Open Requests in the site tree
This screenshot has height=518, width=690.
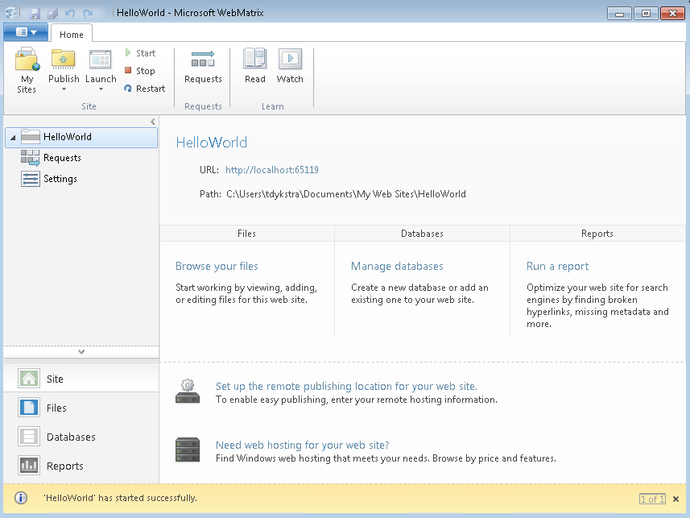(x=51, y=158)
